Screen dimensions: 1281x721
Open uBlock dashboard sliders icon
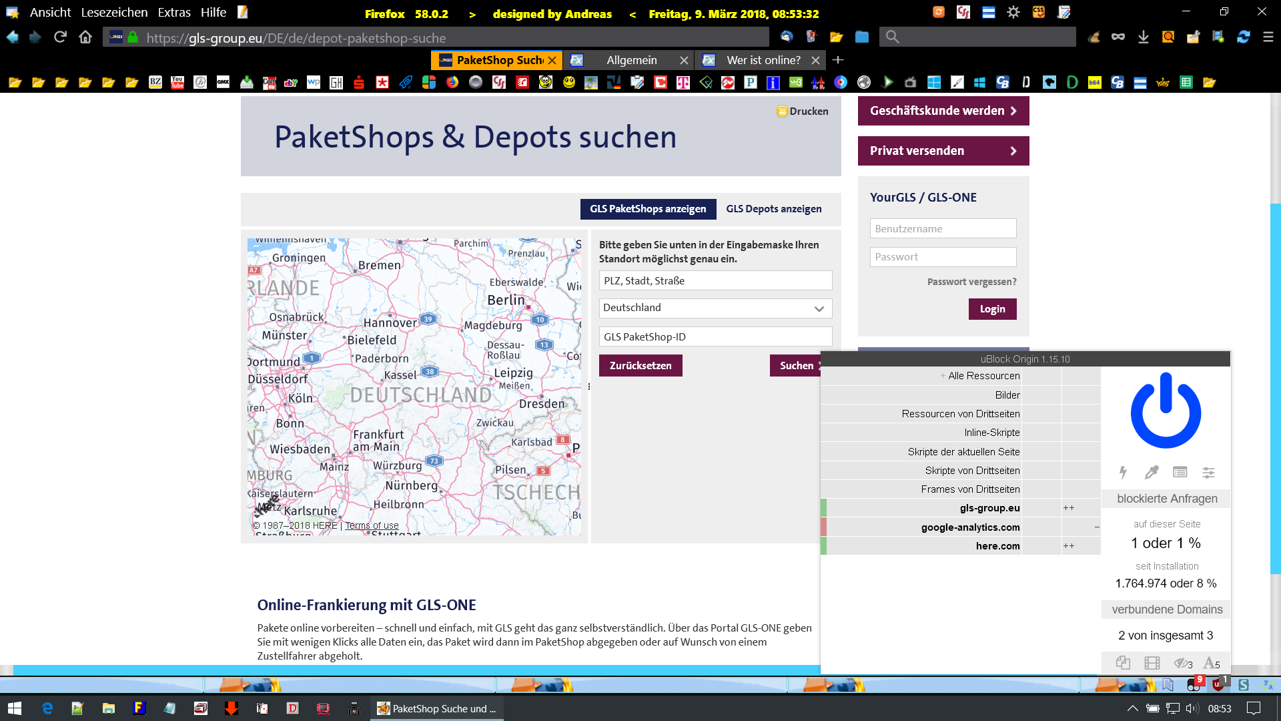1208,472
